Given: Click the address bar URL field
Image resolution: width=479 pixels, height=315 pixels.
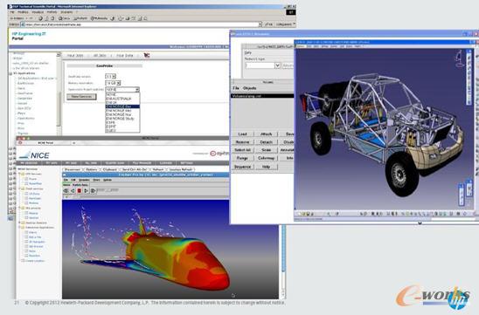Looking at the screenshot, I should [x=140, y=24].
